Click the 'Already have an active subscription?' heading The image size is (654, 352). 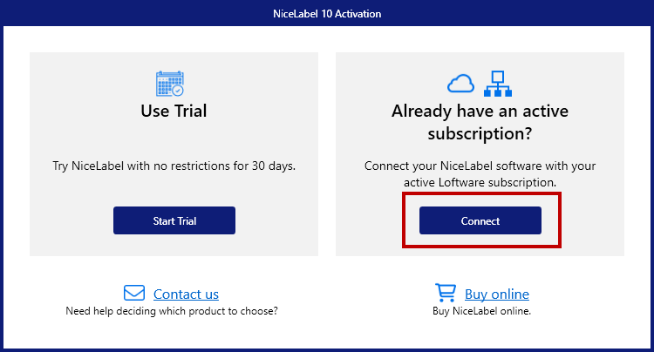pos(480,122)
